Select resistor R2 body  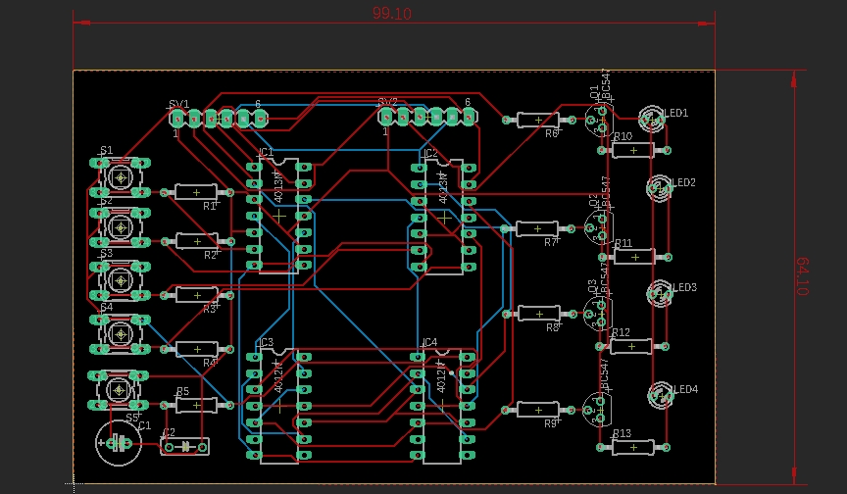(x=197, y=241)
